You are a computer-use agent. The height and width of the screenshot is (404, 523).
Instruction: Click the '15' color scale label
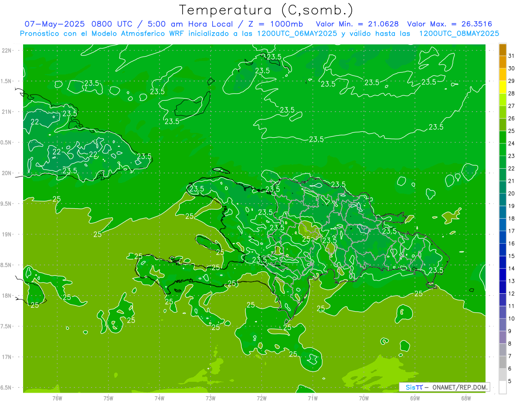point(512,256)
